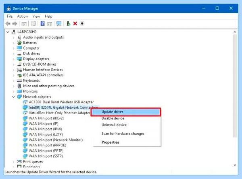The image size is (242, 179).
Task: Click the Back arrow toolbar icon
Action: click(x=8, y=24)
